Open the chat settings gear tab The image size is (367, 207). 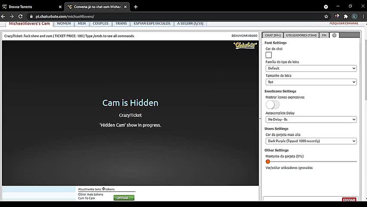pyautogui.click(x=334, y=35)
